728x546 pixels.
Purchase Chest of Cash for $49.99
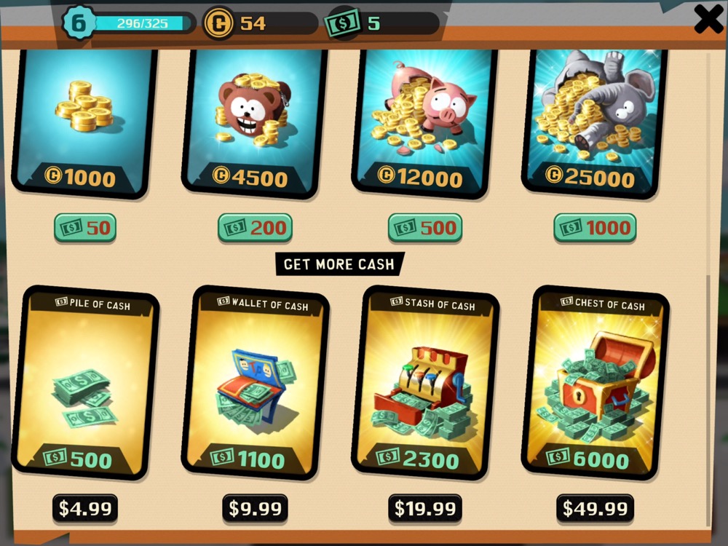pyautogui.click(x=595, y=508)
